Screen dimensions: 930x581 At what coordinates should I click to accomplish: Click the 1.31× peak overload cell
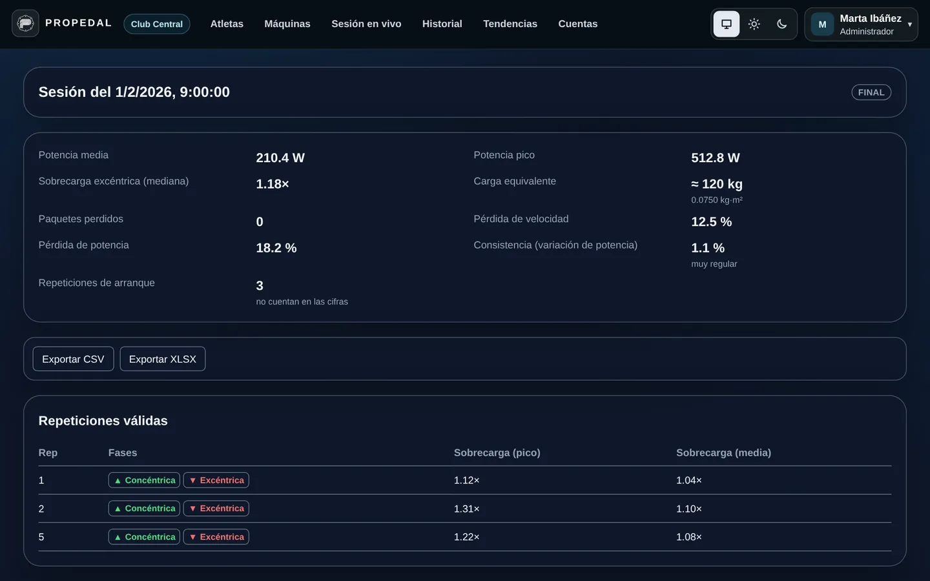(467, 509)
